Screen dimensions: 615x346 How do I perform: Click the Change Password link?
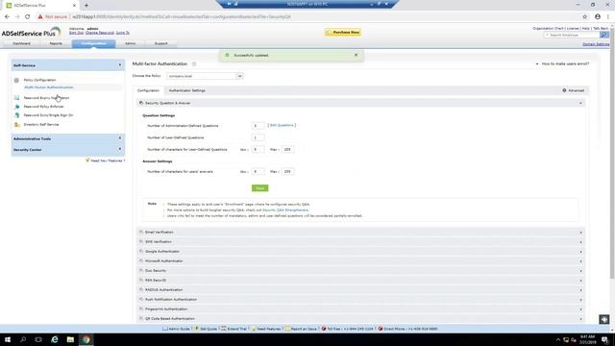click(100, 33)
